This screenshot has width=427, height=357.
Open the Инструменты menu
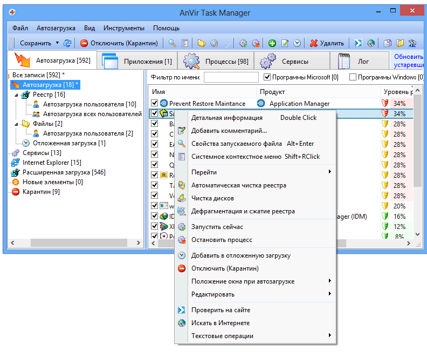click(x=124, y=28)
